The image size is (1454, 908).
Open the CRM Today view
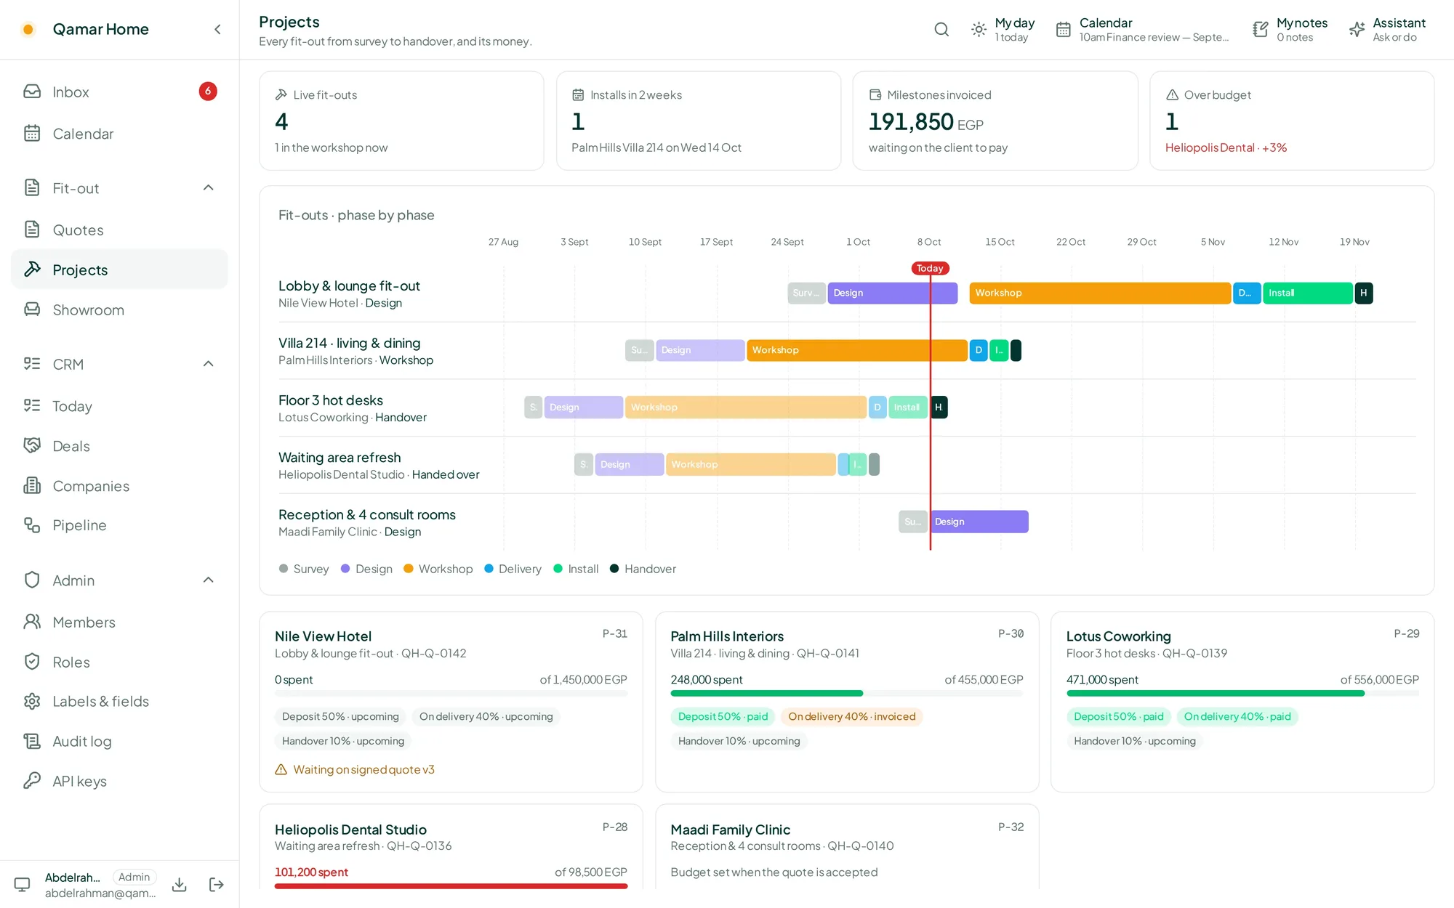click(120, 406)
